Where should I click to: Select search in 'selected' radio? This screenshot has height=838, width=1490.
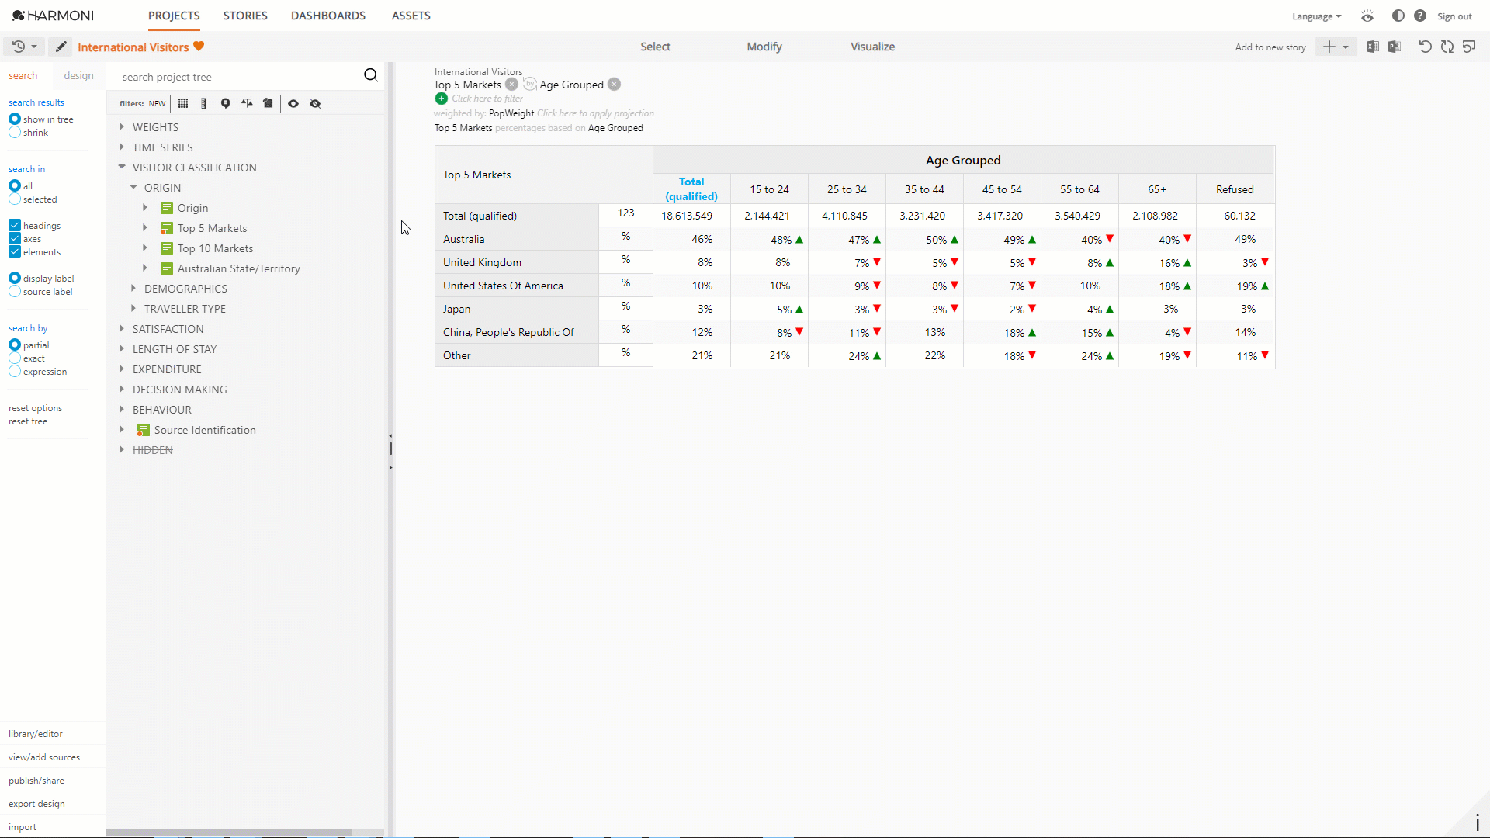(x=15, y=199)
